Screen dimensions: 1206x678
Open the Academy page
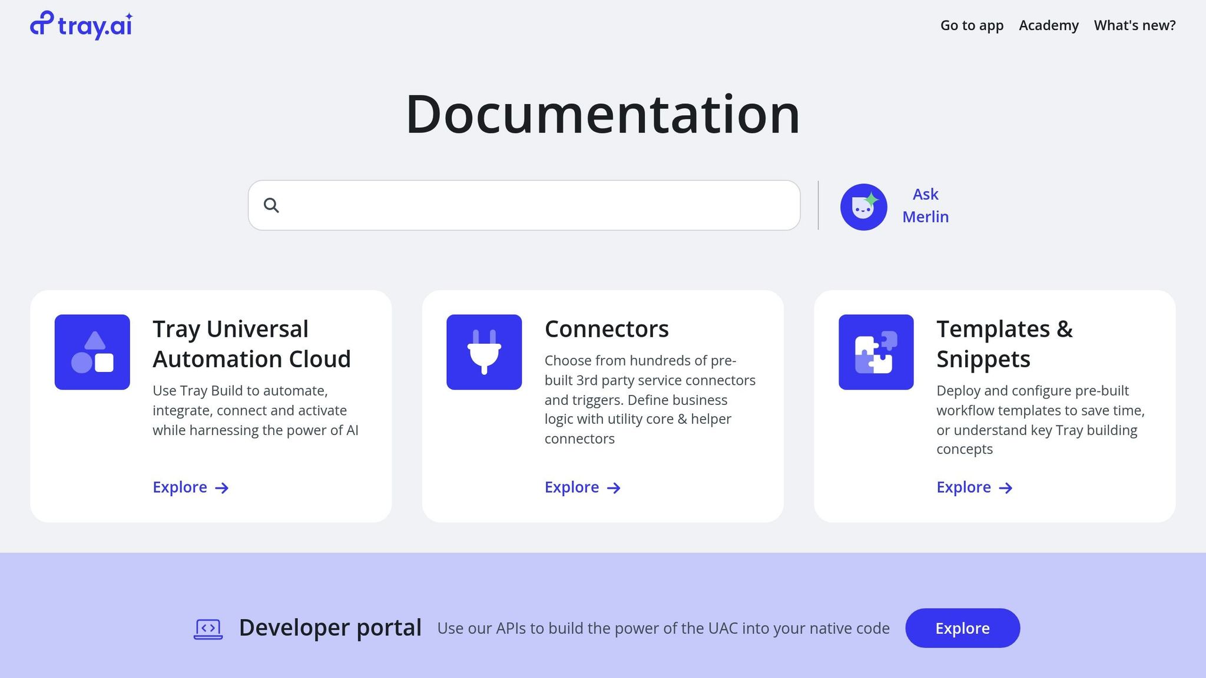pos(1049,25)
